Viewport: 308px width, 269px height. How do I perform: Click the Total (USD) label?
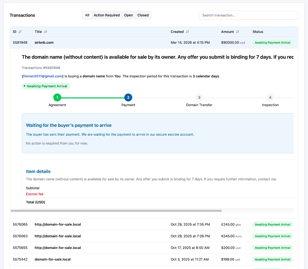coord(35,202)
